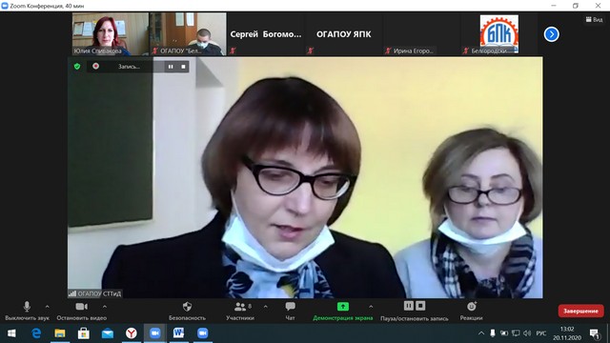Open Yandex Browser from taskbar
Image resolution: width=610 pixels, height=343 pixels.
(x=132, y=333)
